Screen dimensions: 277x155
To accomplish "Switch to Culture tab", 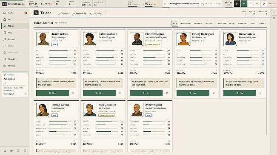I will [x=96, y=14].
